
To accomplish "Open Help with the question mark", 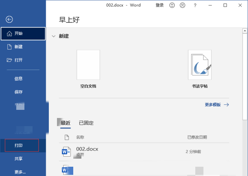I will click(x=195, y=5).
